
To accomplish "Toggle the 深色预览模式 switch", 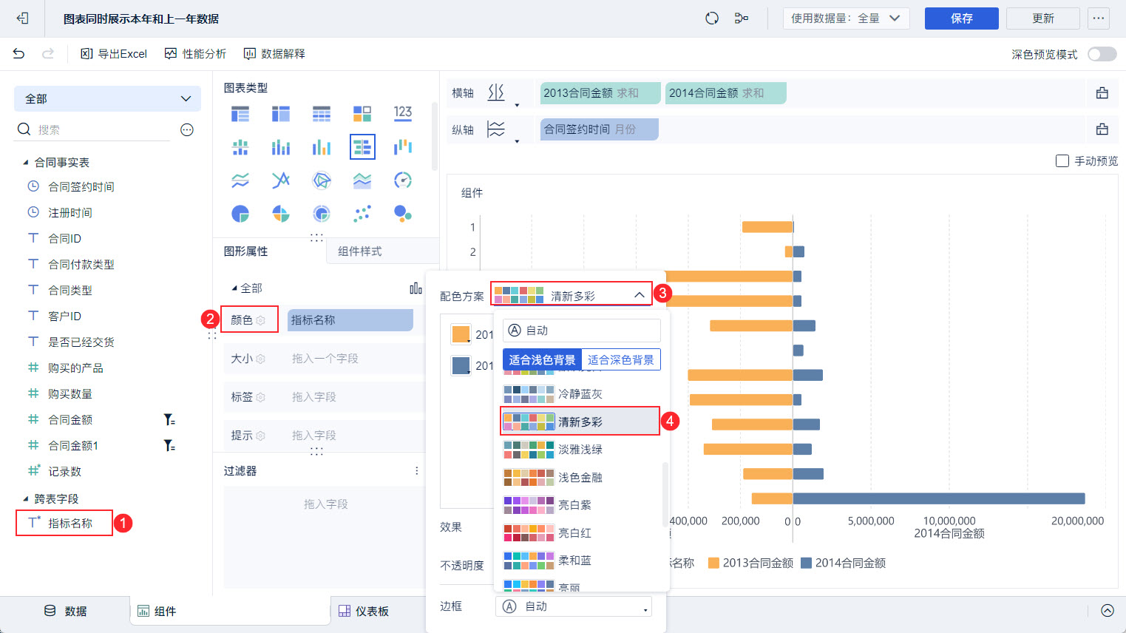I will click(x=1102, y=54).
